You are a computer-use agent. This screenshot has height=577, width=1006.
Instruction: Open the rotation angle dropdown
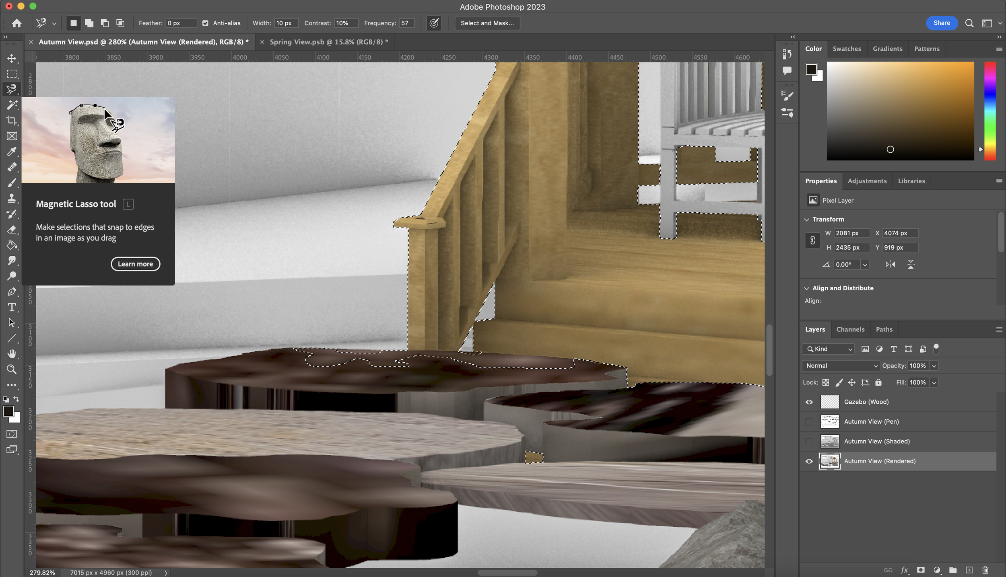[x=865, y=265]
